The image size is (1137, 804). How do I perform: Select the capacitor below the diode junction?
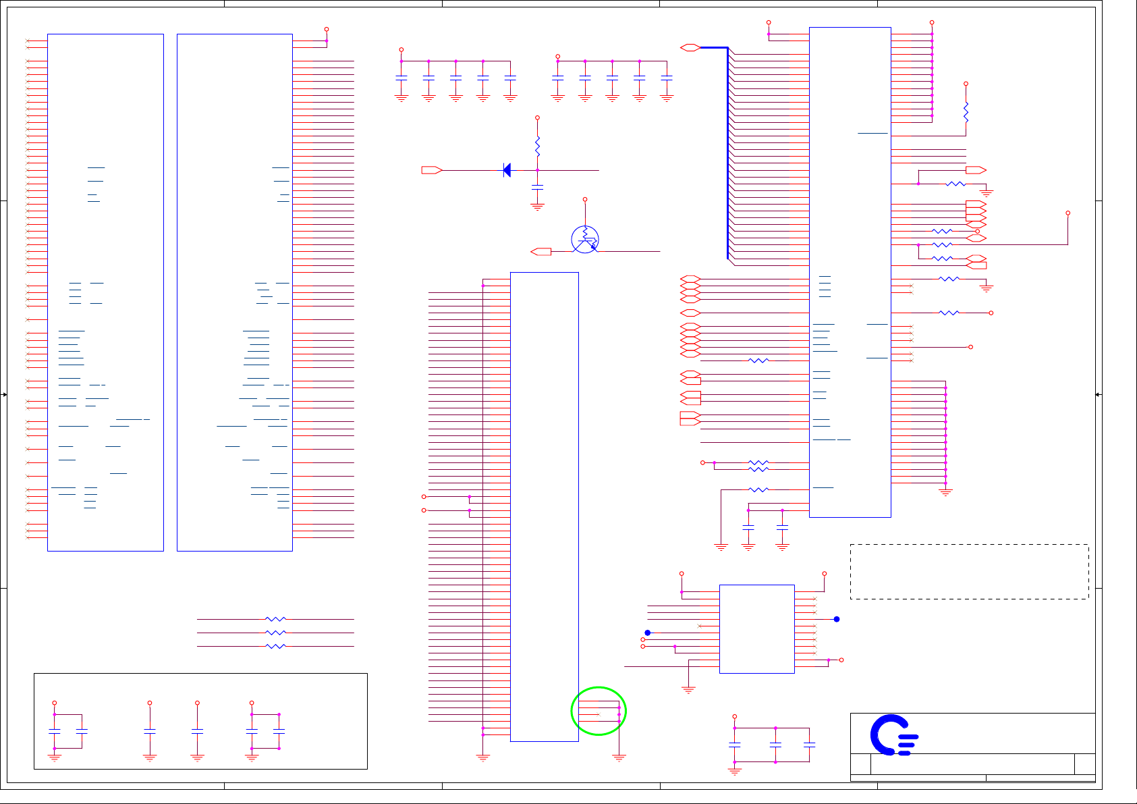538,186
